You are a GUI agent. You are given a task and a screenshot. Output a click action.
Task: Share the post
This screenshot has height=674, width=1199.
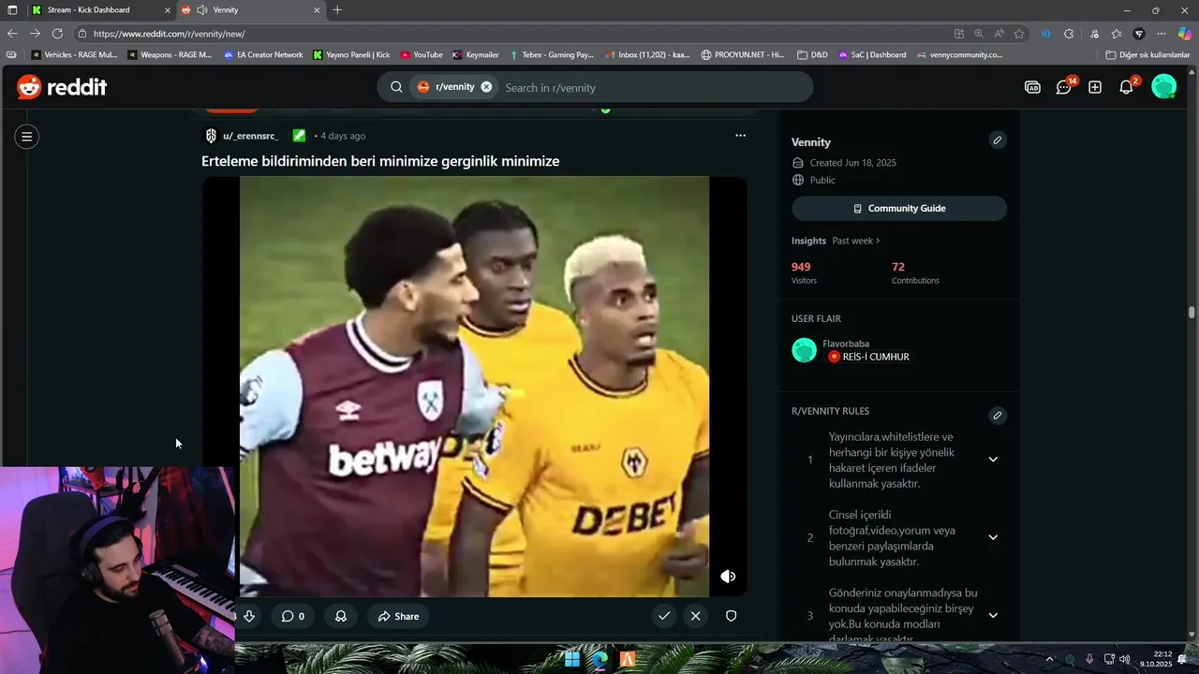pos(398,616)
